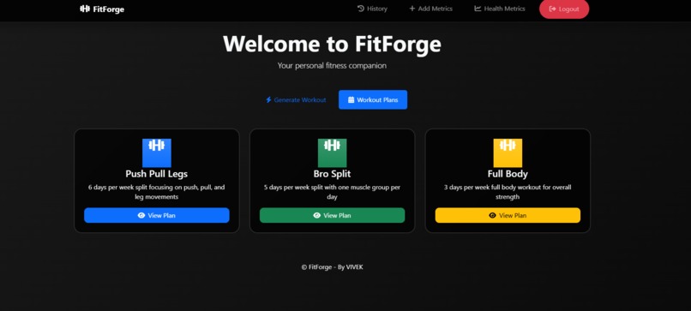Click the '3 days per week full body' description
This screenshot has width=691, height=311.
coord(508,192)
